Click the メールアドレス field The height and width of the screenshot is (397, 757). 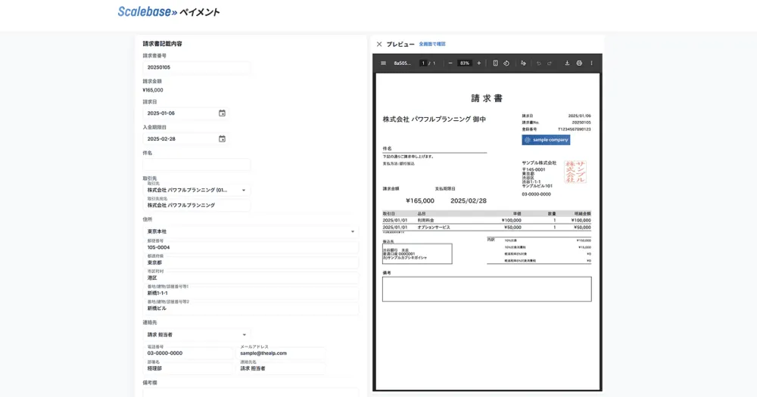point(282,352)
